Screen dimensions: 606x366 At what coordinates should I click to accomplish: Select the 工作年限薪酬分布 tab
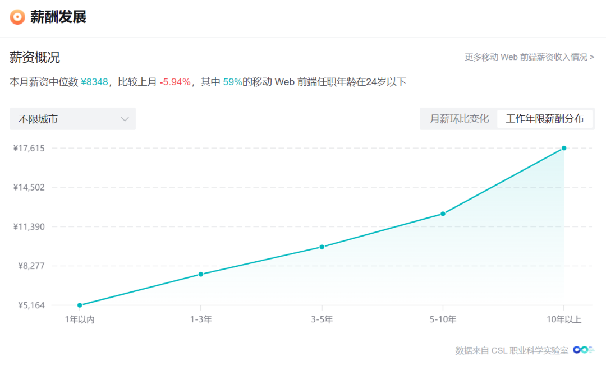pyautogui.click(x=544, y=119)
